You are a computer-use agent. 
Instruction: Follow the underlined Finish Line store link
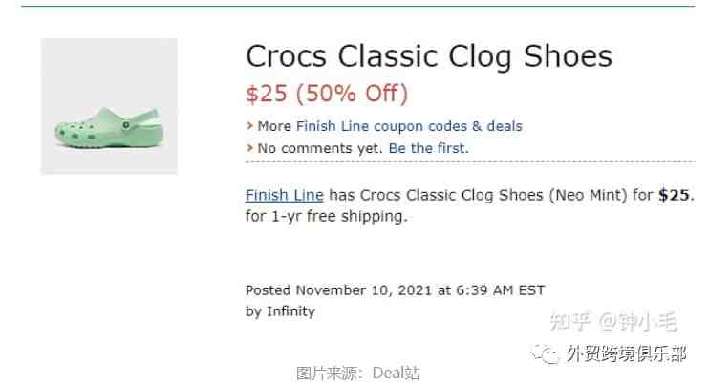coord(285,195)
